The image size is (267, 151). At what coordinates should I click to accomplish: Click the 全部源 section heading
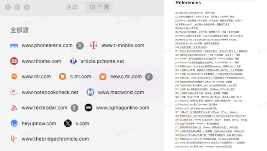click(20, 30)
